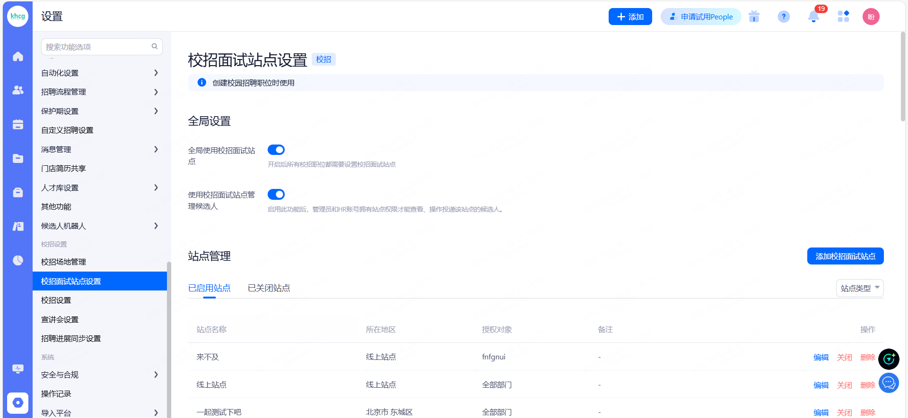Select 校招场地管理 in settings menu
The image size is (908, 418).
point(63,262)
